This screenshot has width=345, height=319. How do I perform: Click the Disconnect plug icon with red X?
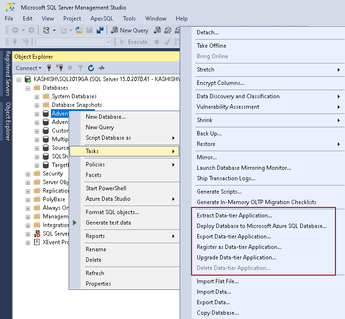[x=60, y=68]
